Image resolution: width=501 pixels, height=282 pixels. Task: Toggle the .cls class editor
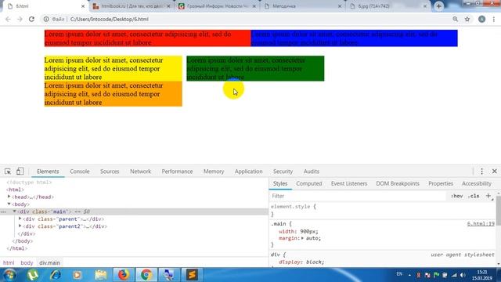point(473,196)
